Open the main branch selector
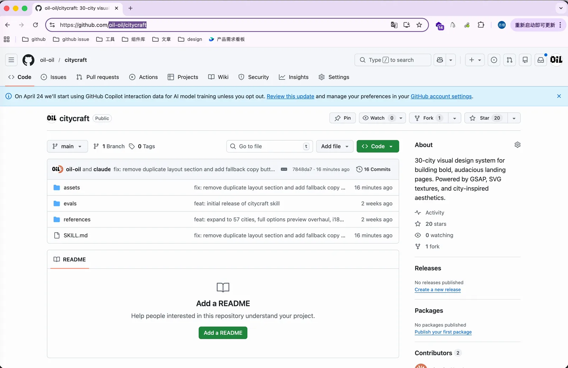 coord(67,146)
